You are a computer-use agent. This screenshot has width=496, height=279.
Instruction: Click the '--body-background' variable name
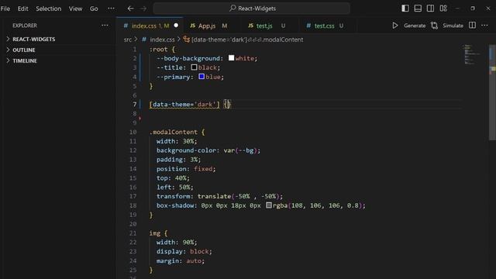(188, 58)
